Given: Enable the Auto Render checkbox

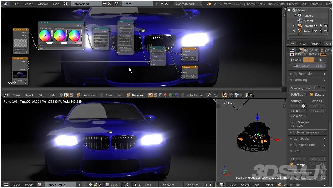Looking at the screenshot, I should point(183,95).
